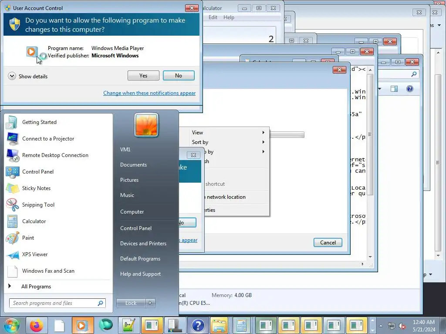This screenshot has width=446, height=334.
Task: Open Pictures from Start menu
Action: pyautogui.click(x=129, y=180)
